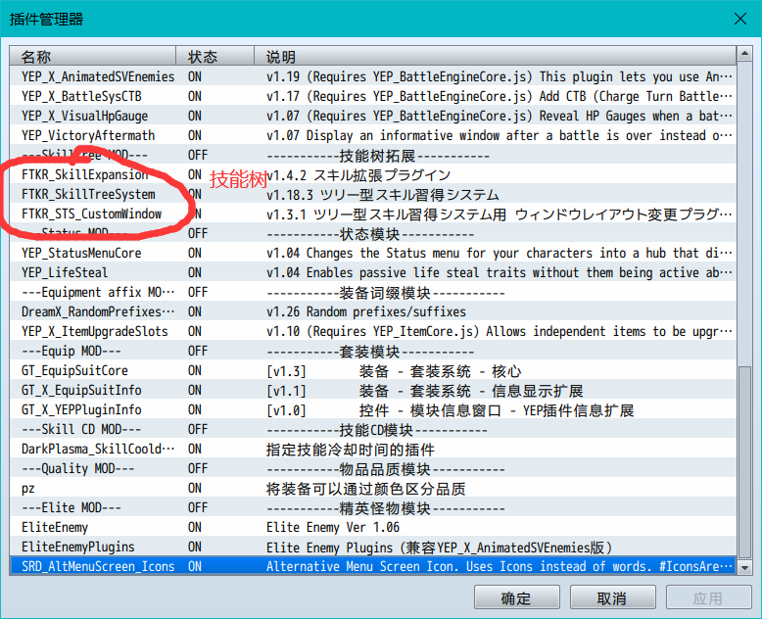Select the YEP_X_VisualHpGauge plugin row
The height and width of the screenshot is (619, 762).
pyautogui.click(x=373, y=116)
